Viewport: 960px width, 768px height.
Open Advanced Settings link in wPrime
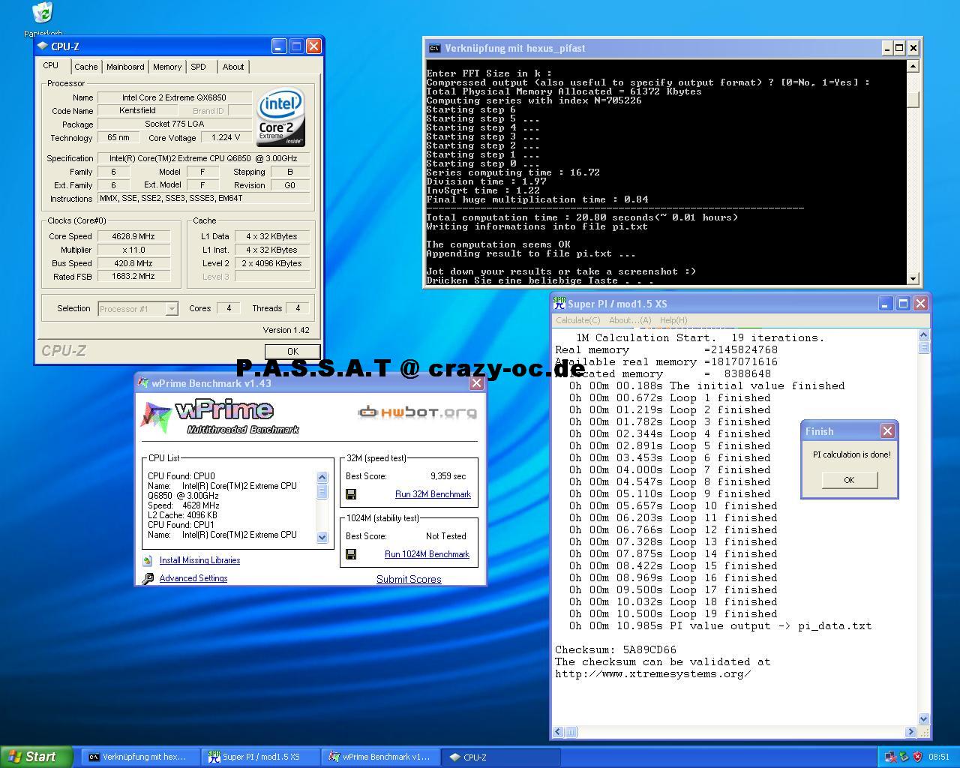pyautogui.click(x=193, y=578)
